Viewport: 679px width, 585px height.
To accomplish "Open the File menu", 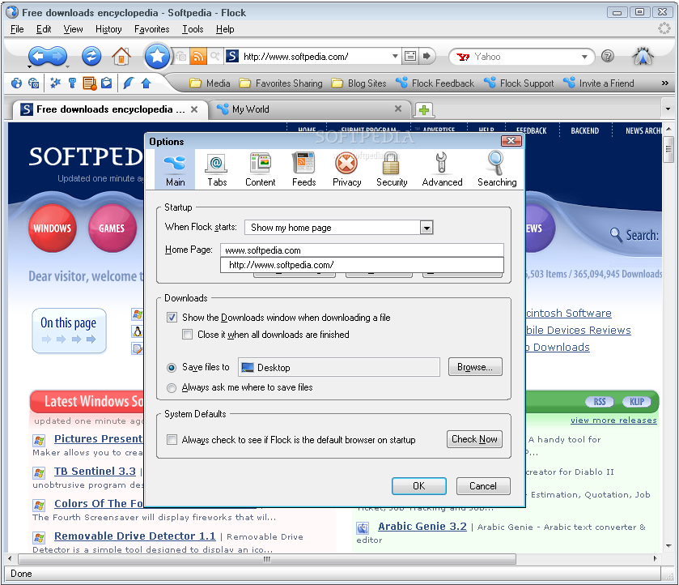I will tap(17, 29).
